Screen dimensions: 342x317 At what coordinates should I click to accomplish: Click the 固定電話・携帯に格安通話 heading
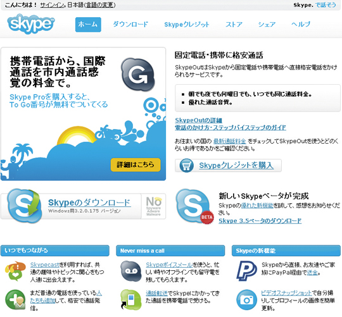[219, 55]
